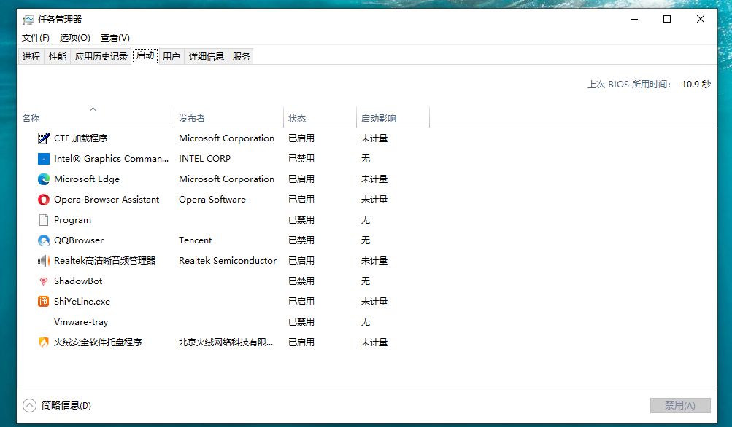The height and width of the screenshot is (427, 732).
Task: Select the Opera Browser Assistant name
Action: click(107, 200)
